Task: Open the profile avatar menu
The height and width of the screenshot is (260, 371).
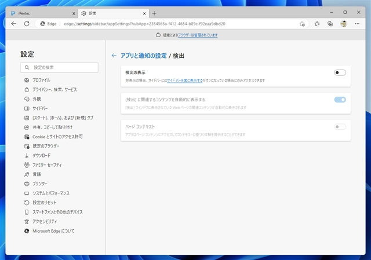Action: point(344,24)
